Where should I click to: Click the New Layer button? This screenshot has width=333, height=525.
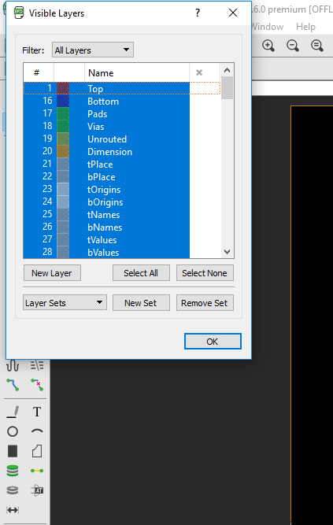(x=52, y=273)
